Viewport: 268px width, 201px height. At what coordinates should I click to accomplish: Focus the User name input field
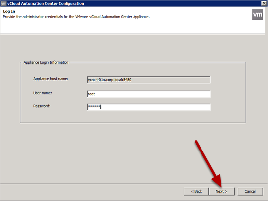tap(149, 94)
